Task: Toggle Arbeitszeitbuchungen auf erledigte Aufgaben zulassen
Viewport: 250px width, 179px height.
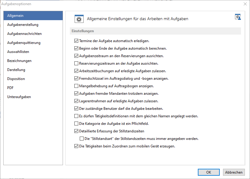Action: click(x=76, y=71)
